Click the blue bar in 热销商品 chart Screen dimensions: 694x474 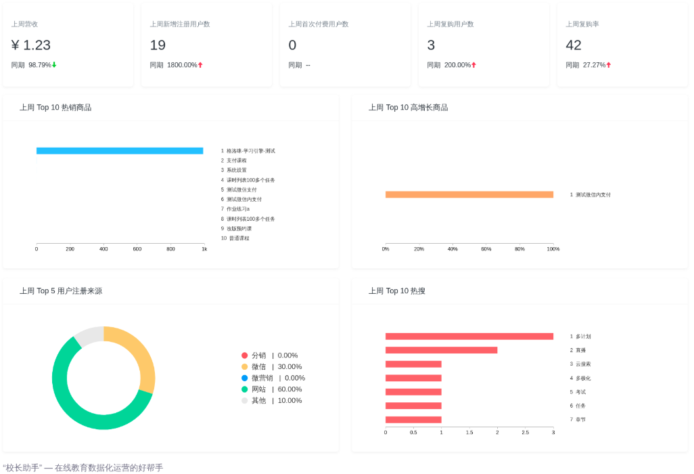120,151
